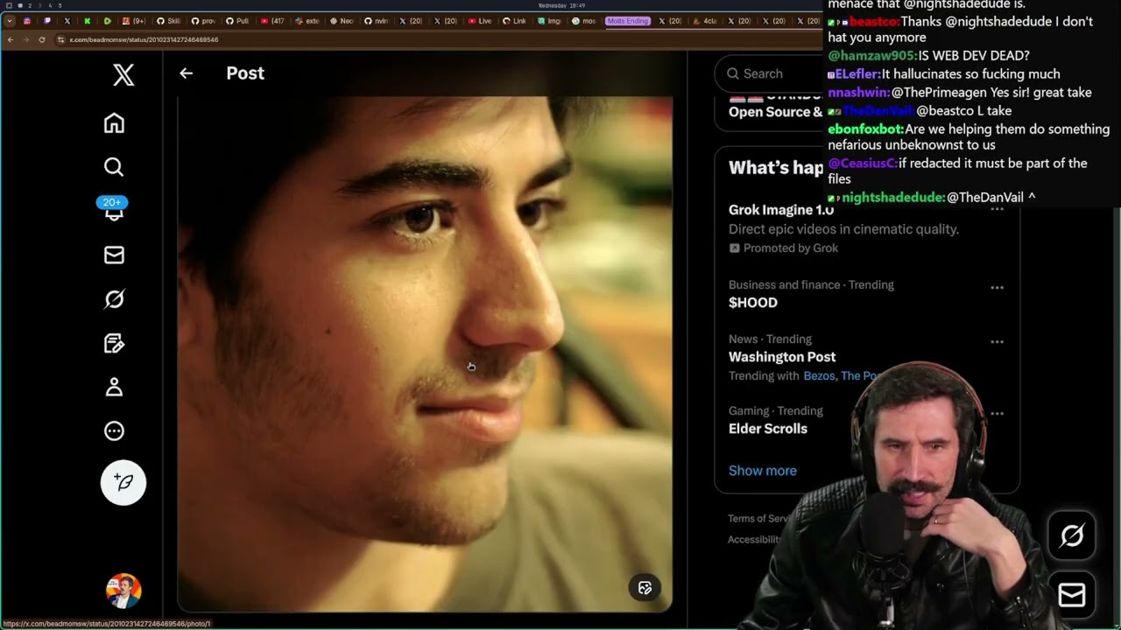Open More circle menu in sidebar
This screenshot has width=1121, height=630.
coord(114,430)
